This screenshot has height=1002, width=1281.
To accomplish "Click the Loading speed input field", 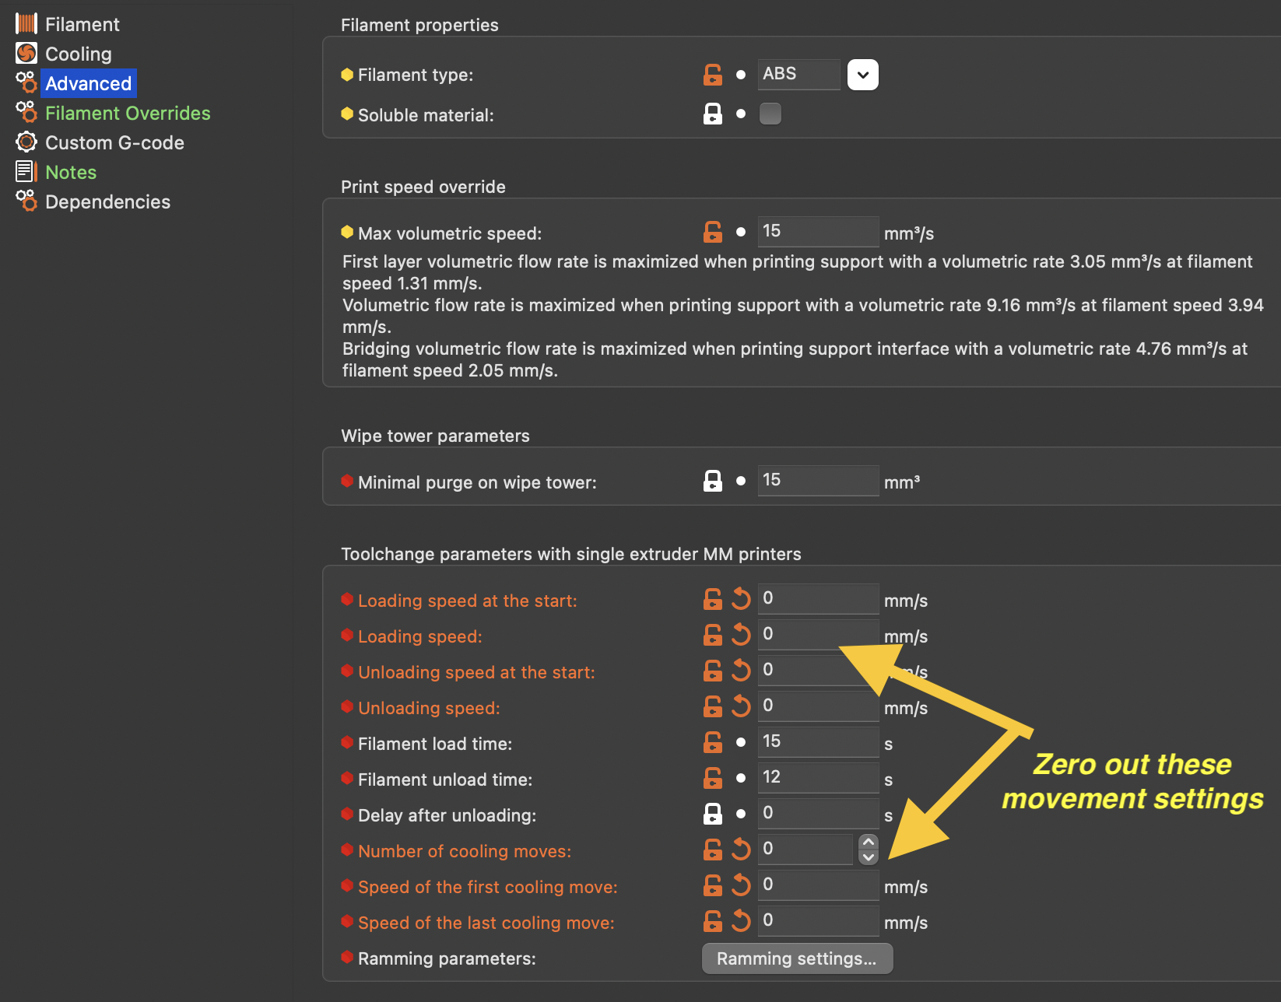I will point(819,634).
